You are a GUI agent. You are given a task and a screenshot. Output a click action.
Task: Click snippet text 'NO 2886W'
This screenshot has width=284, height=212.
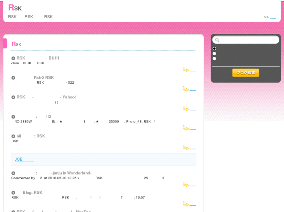tap(23, 122)
